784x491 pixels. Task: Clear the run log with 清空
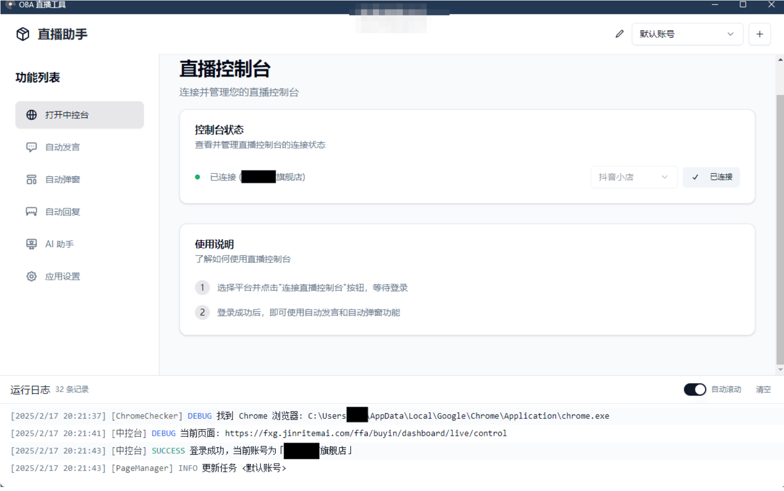click(x=763, y=390)
